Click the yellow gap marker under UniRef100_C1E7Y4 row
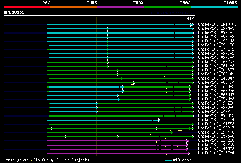 166,155
